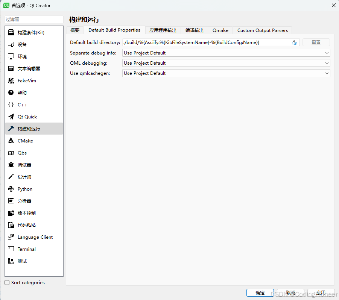Open the QML debugging dropdown
The width and height of the screenshot is (339, 300).
226,63
